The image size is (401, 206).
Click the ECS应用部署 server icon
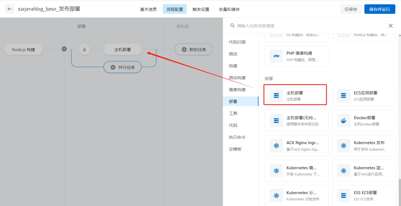coord(344,96)
